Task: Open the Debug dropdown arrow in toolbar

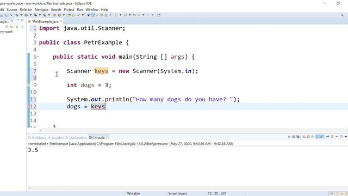Action: [x=21, y=15]
